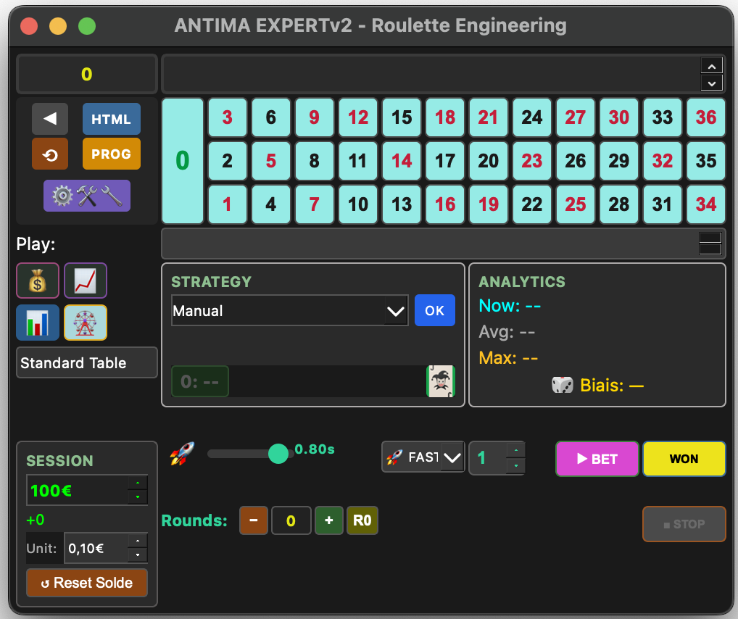
Task: Decrease rounds with the minus button
Action: click(x=254, y=520)
